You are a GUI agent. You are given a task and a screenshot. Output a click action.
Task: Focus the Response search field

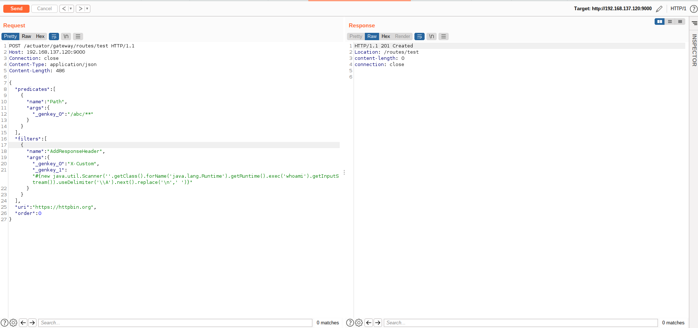(x=521, y=323)
